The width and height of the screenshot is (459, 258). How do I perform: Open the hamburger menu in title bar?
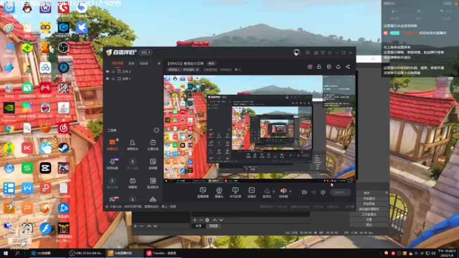[x=329, y=53]
